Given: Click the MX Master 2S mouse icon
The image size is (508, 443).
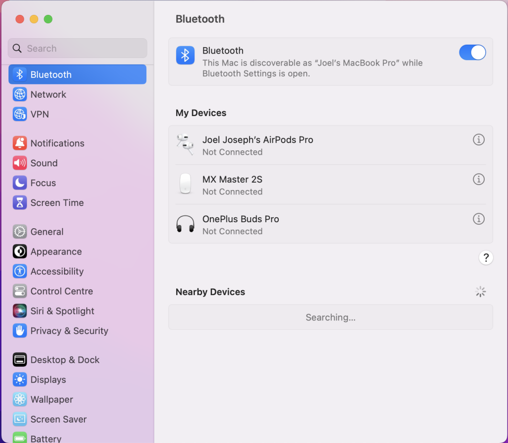Looking at the screenshot, I should pos(186,184).
